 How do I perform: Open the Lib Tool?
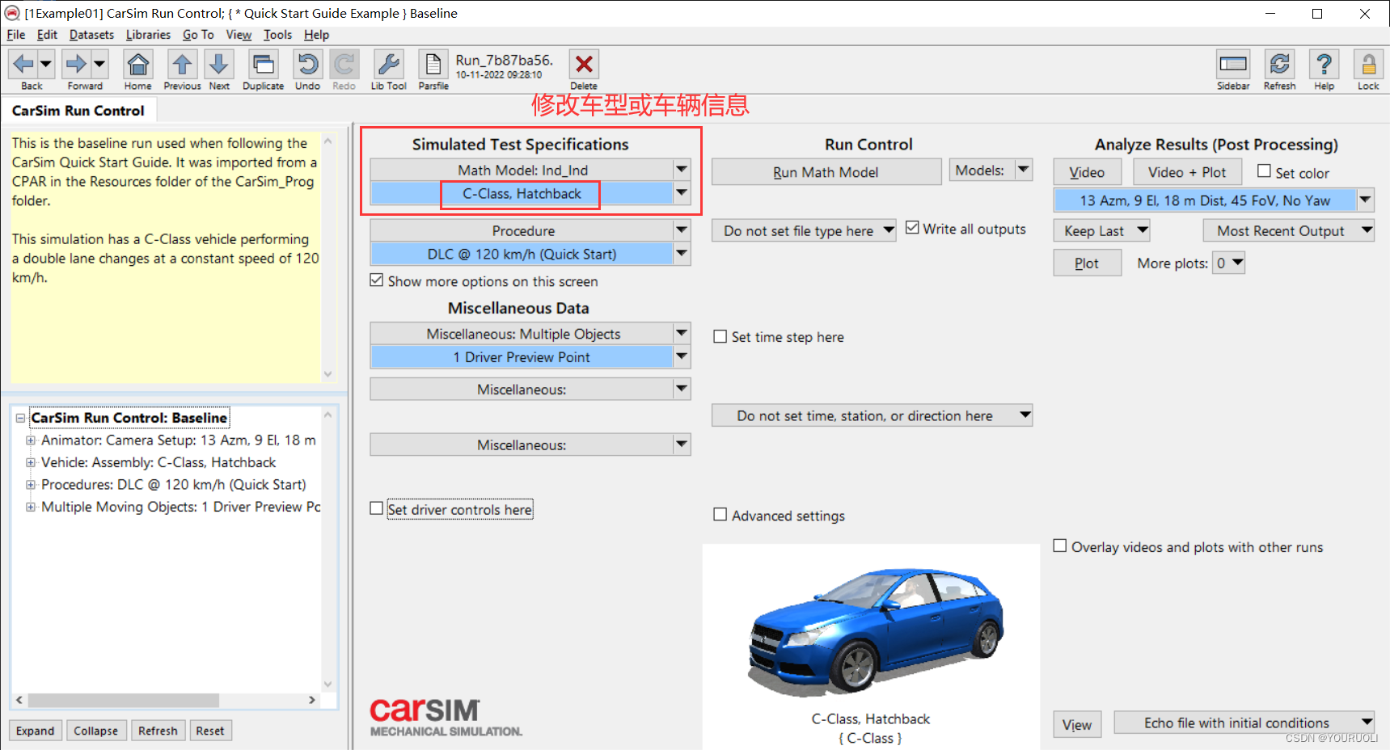[x=388, y=65]
